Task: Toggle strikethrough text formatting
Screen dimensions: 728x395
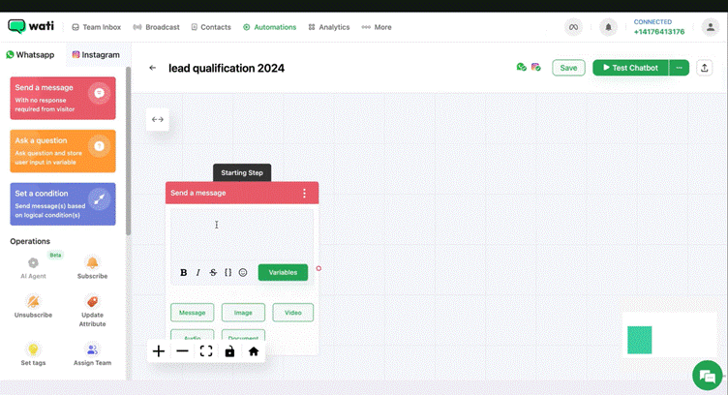Action: point(213,273)
